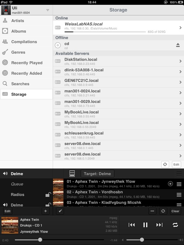Clear the playback queue
Screen dimensions: 184x245
click(x=175, y=211)
